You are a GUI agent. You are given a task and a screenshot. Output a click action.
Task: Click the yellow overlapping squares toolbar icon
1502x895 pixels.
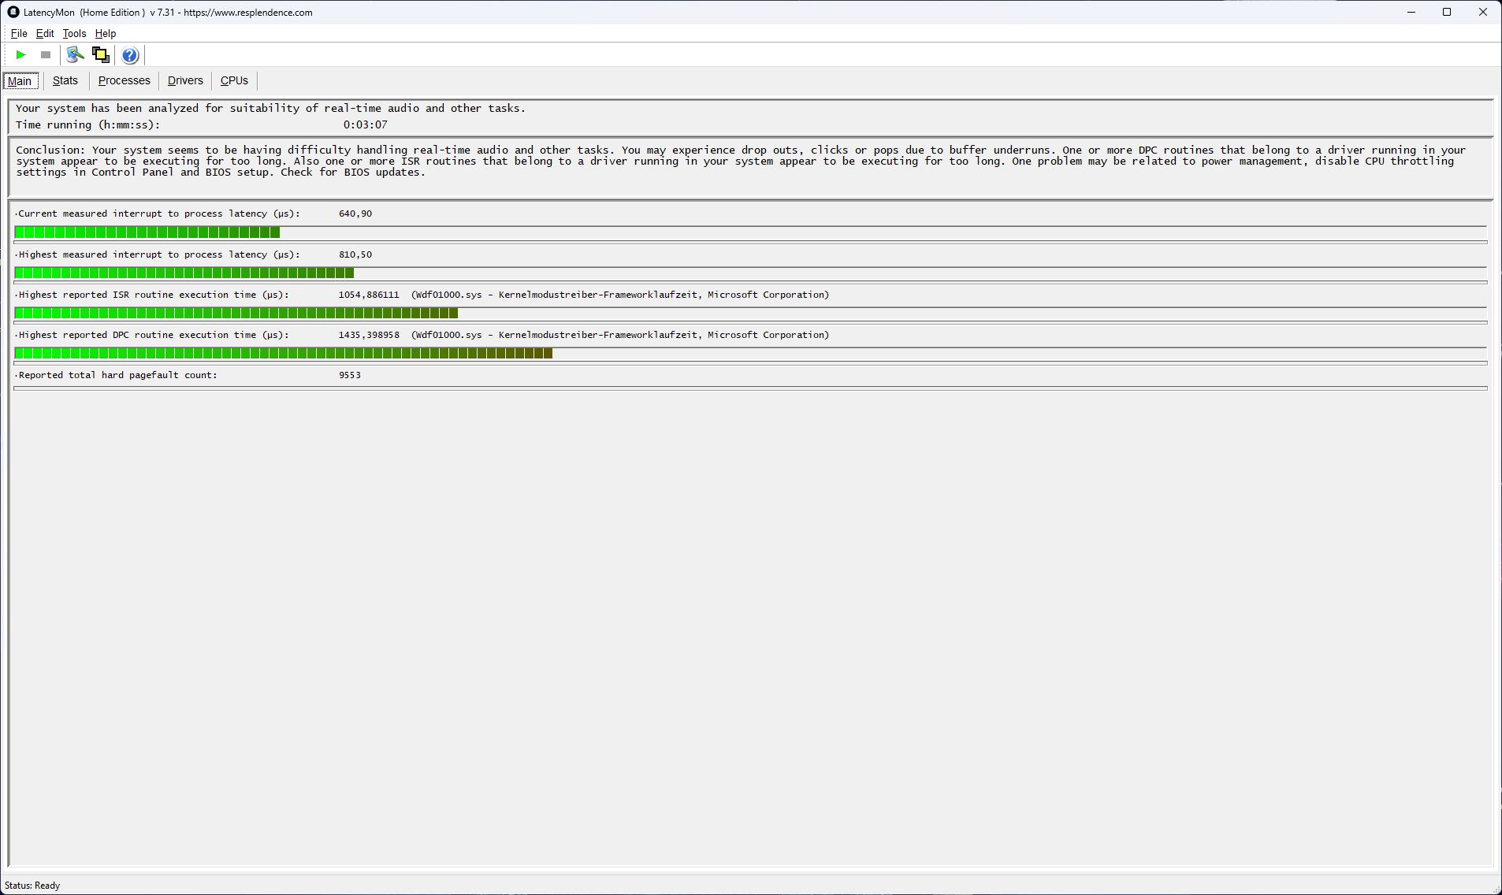[x=101, y=55]
